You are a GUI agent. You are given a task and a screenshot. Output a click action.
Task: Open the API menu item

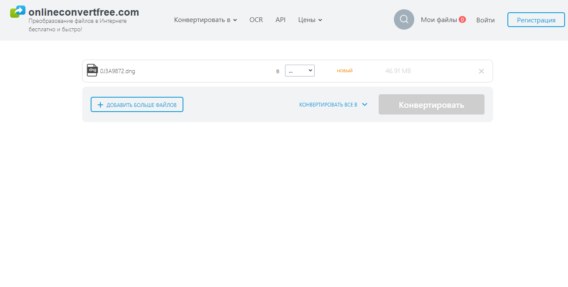click(280, 20)
